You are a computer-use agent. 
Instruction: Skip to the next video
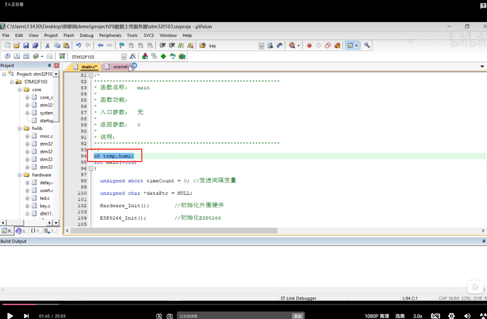point(26,316)
